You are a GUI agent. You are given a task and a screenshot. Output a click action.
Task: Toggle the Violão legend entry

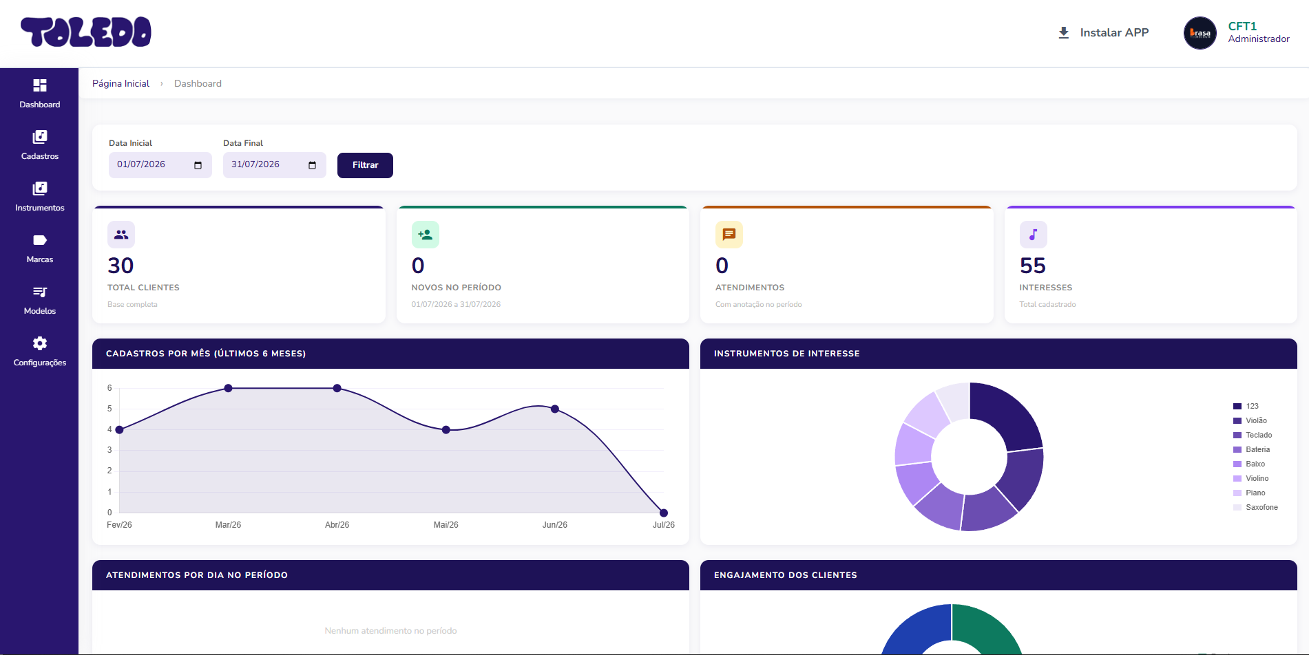1250,420
